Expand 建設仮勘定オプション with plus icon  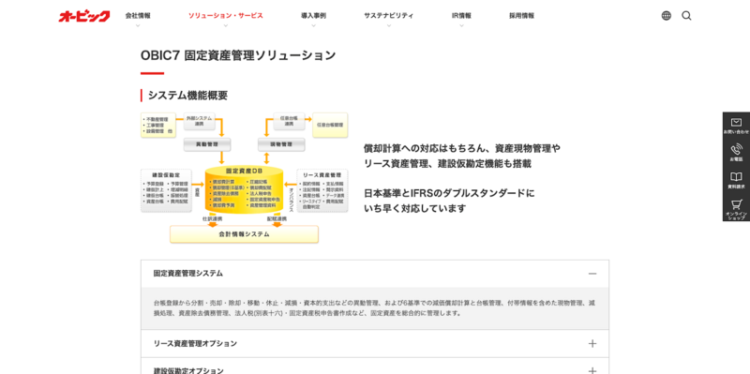592,370
